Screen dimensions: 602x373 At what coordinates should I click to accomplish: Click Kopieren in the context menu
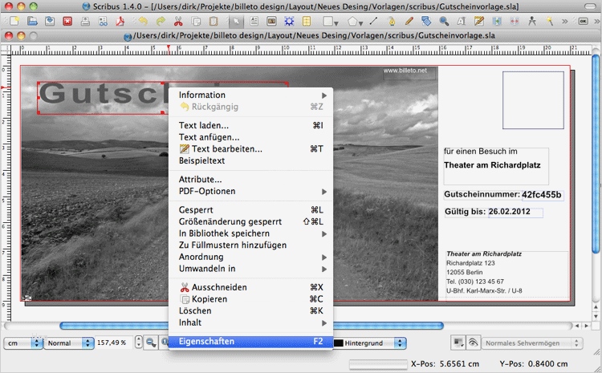(209, 298)
